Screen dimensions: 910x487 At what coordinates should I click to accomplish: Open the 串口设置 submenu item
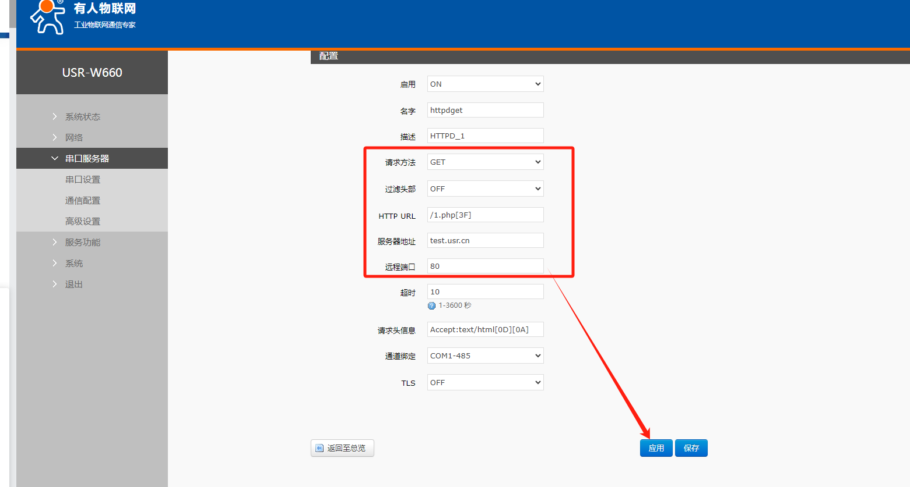click(83, 179)
